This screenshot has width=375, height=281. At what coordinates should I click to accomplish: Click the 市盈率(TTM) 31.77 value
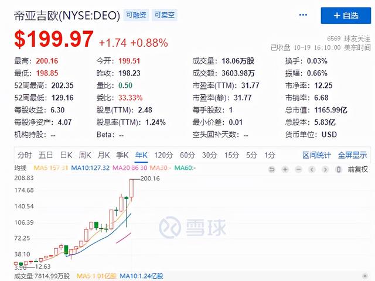point(250,85)
